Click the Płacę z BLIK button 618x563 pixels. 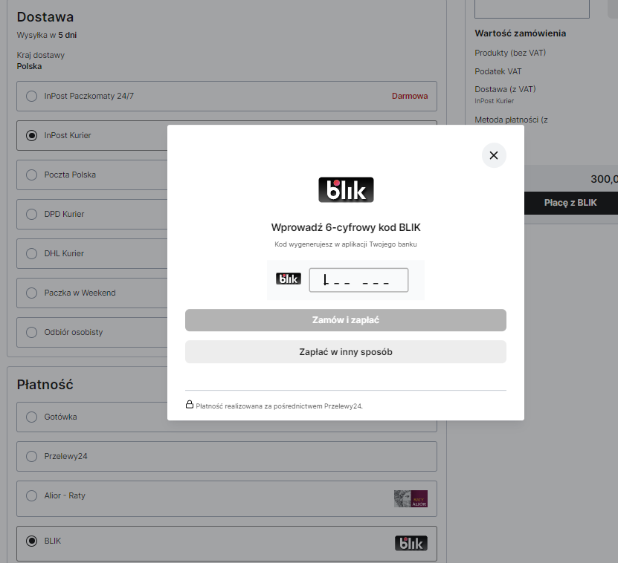[570, 203]
